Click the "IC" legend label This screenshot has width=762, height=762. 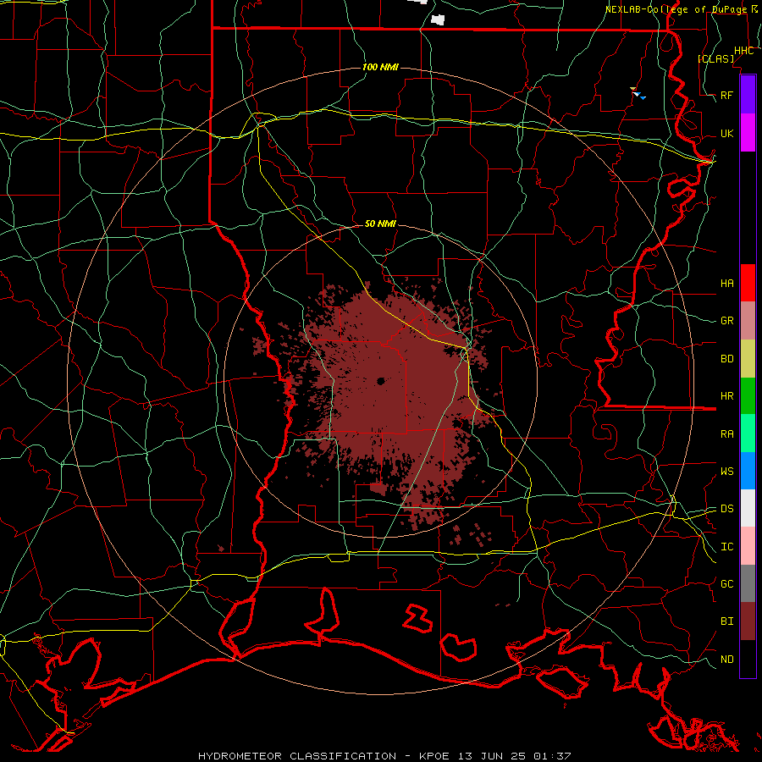point(726,547)
